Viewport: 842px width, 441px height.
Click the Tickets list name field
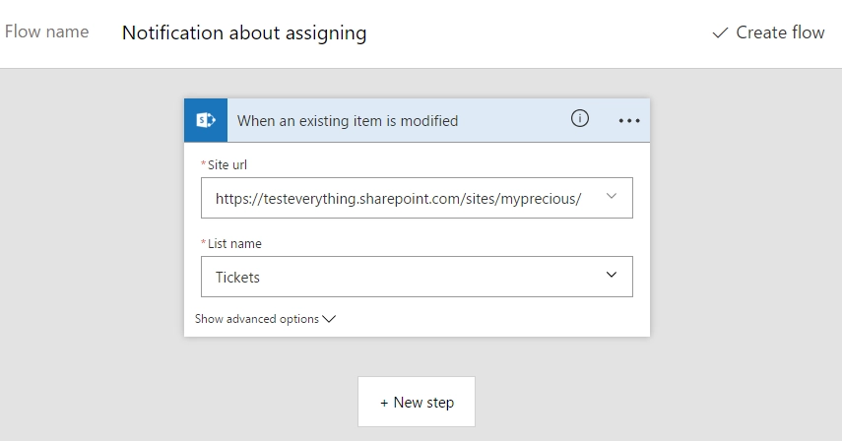point(417,277)
